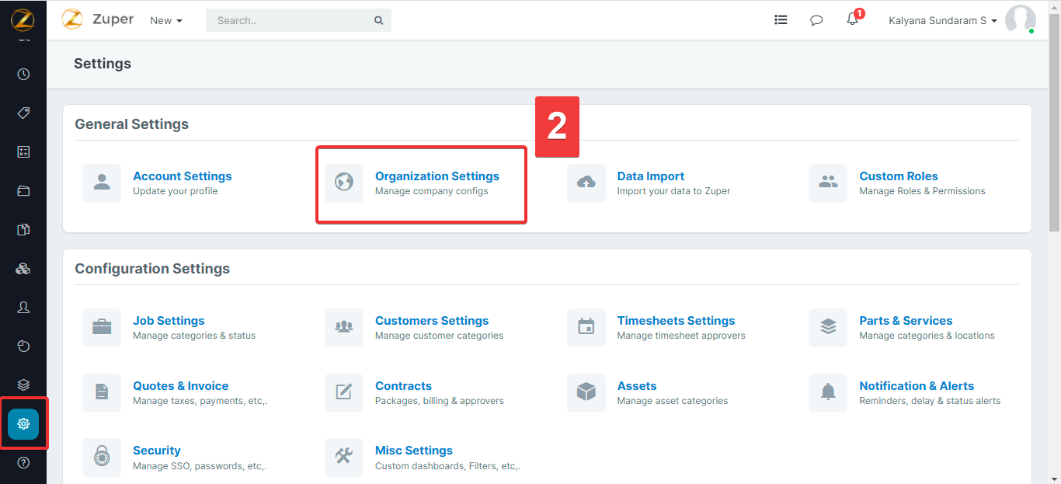Screen dimensions: 1061x484
Task: Expand the New dropdown menu
Action: 166,21
